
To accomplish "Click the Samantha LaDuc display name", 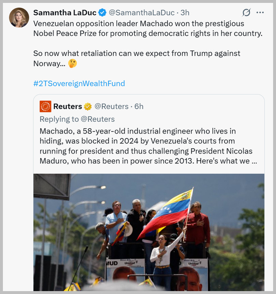I will point(65,13).
